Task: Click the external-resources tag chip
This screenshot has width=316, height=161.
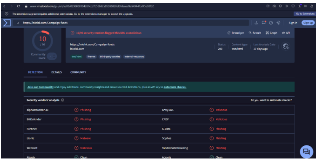Action: tap(134, 57)
